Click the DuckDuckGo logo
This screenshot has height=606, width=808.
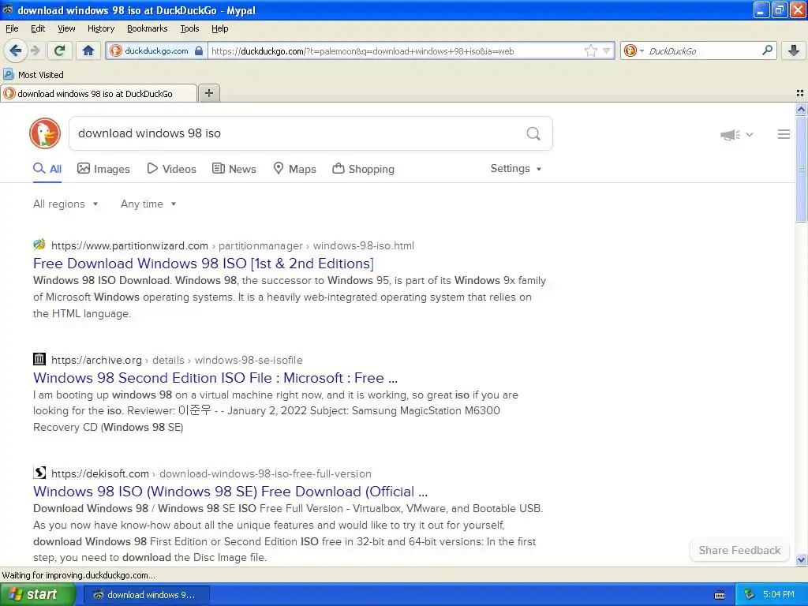pyautogui.click(x=45, y=133)
